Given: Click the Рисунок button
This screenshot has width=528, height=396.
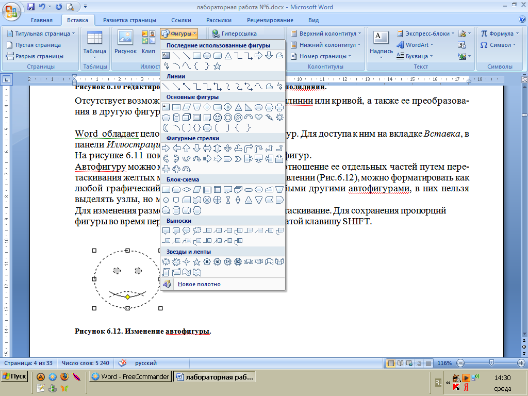Looking at the screenshot, I should click(x=125, y=42).
